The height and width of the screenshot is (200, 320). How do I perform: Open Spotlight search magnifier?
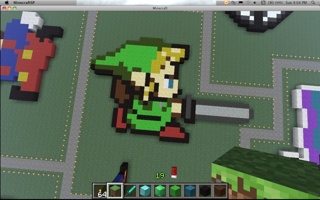click(x=313, y=3)
